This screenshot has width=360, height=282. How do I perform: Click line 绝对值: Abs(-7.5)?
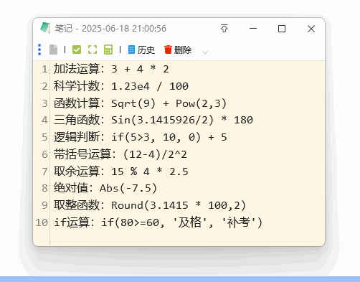point(105,188)
